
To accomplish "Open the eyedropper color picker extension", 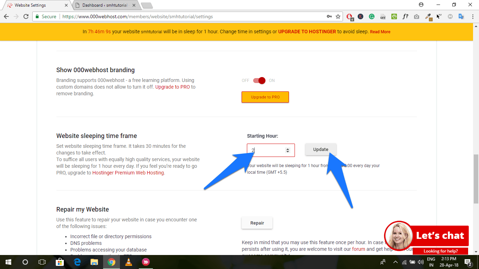I will click(x=428, y=17).
